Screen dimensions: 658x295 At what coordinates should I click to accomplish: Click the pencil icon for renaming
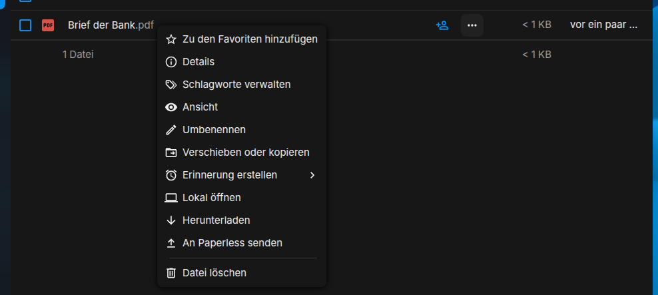point(170,130)
